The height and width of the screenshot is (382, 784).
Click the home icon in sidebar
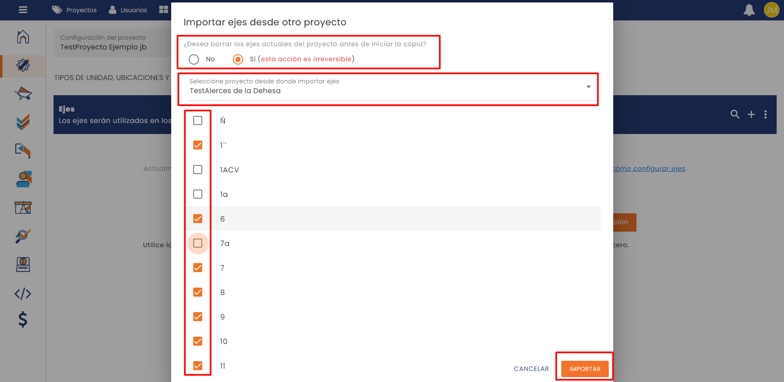[x=23, y=37]
